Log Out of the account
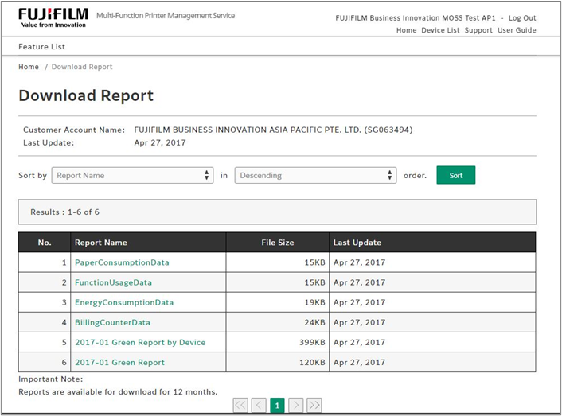 pos(522,17)
